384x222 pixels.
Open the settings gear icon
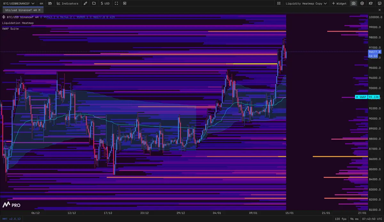tap(362, 4)
